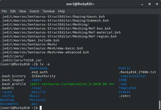Click the 'Public' directory name
Viewport: 161px width, 110px height.
coord(125,68)
